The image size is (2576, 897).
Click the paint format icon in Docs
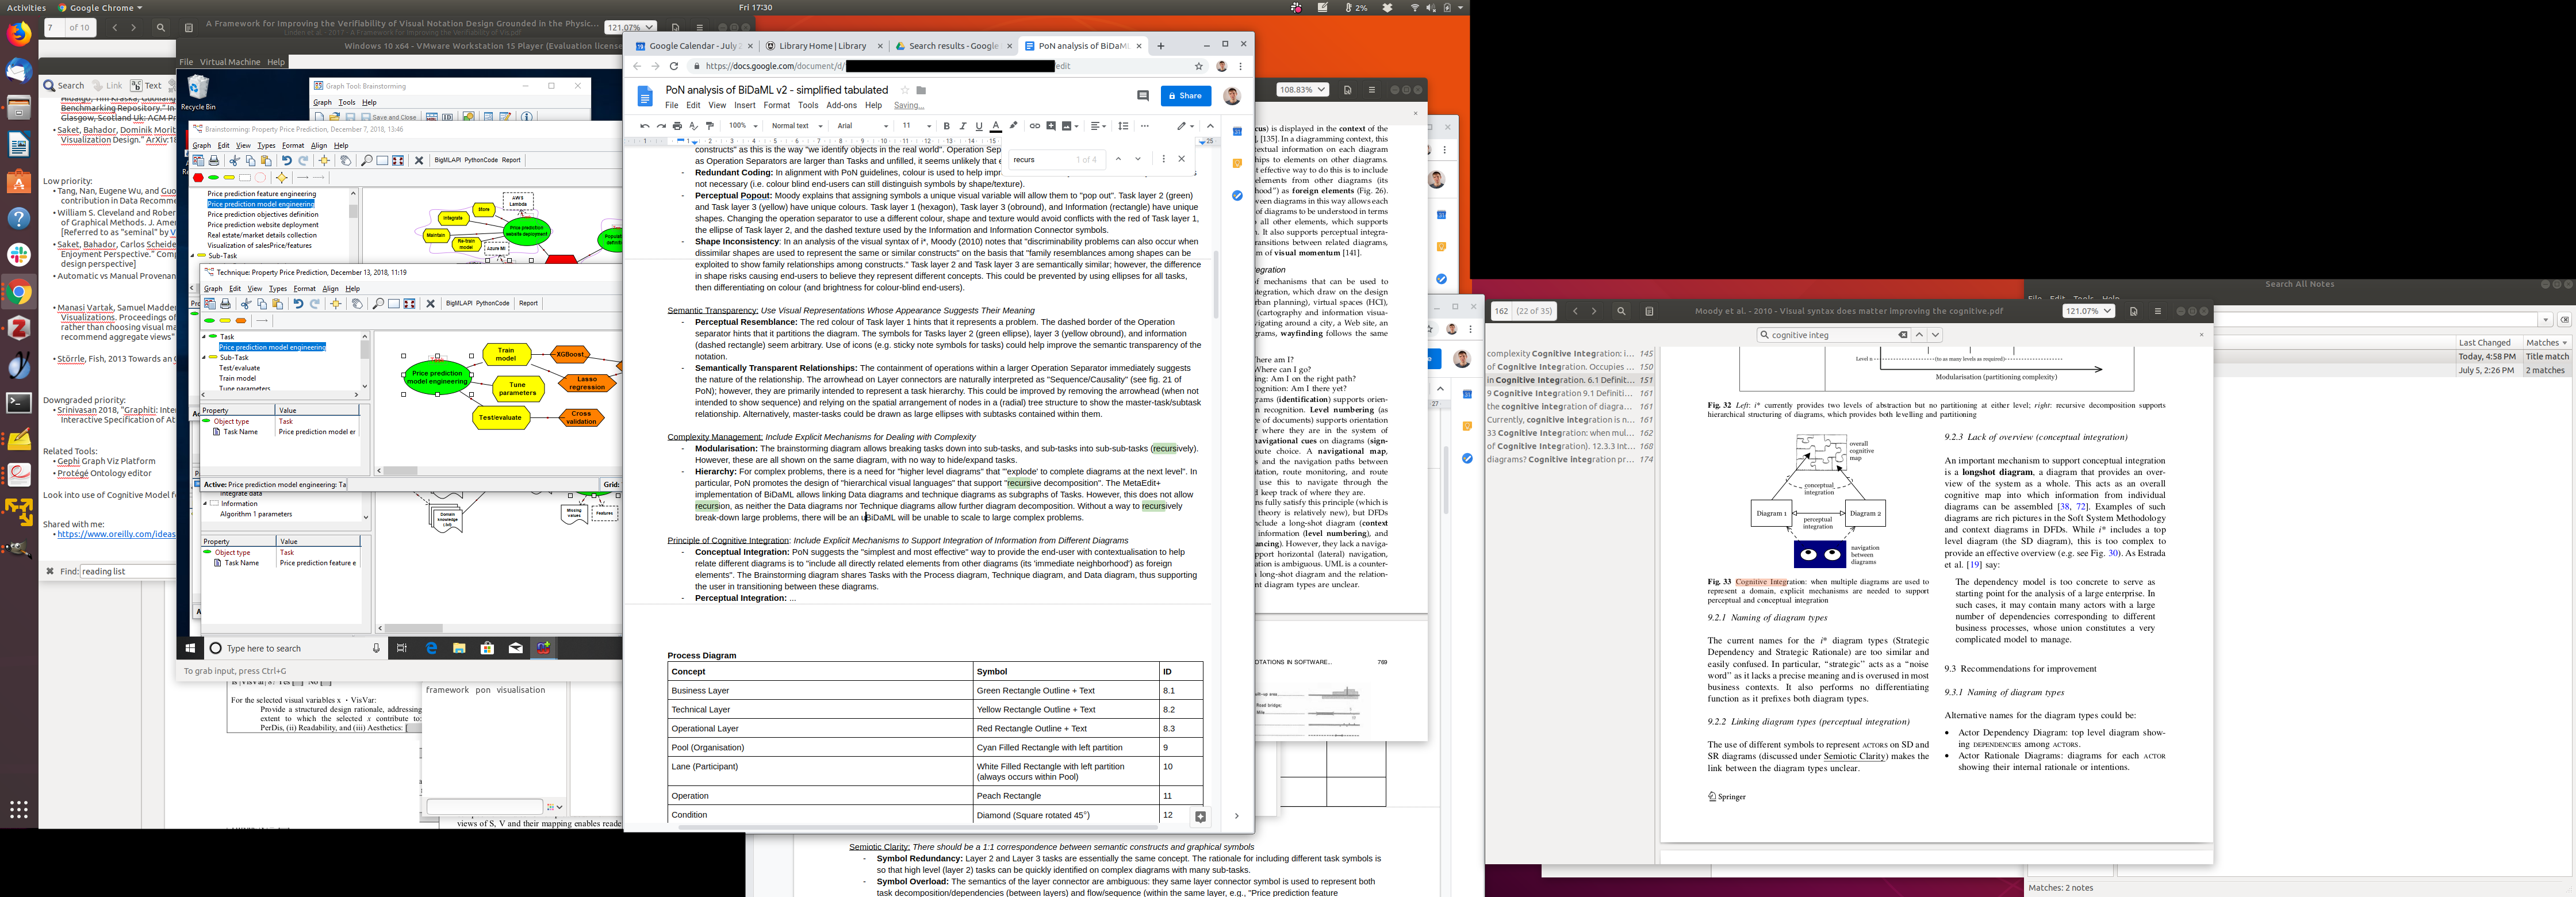tap(710, 126)
